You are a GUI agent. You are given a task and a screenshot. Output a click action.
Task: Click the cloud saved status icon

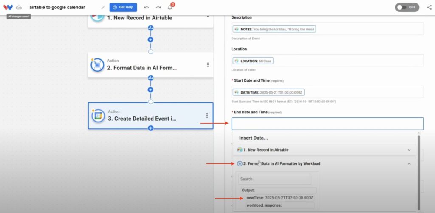coord(19,8)
